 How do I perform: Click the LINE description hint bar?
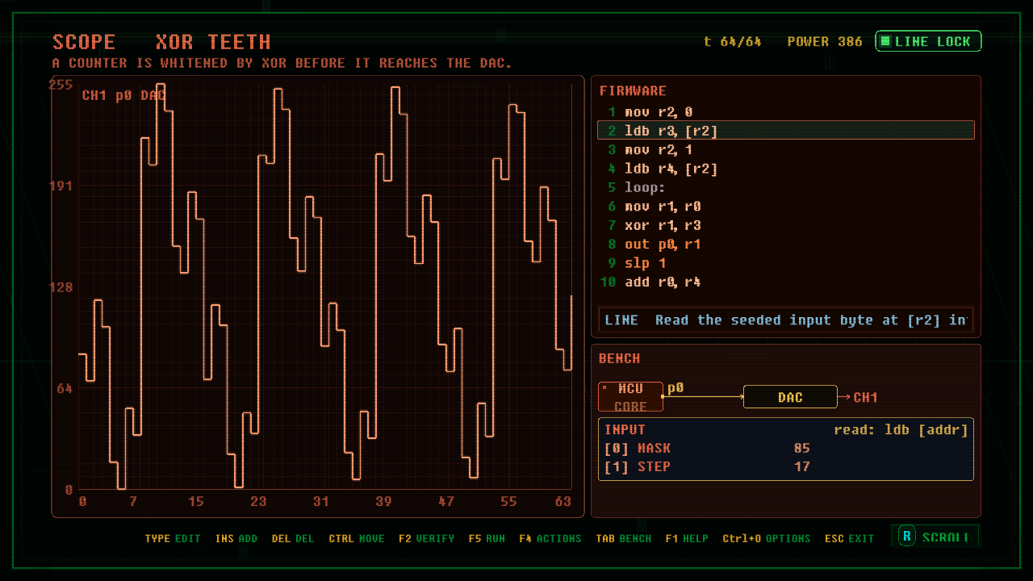pos(785,320)
